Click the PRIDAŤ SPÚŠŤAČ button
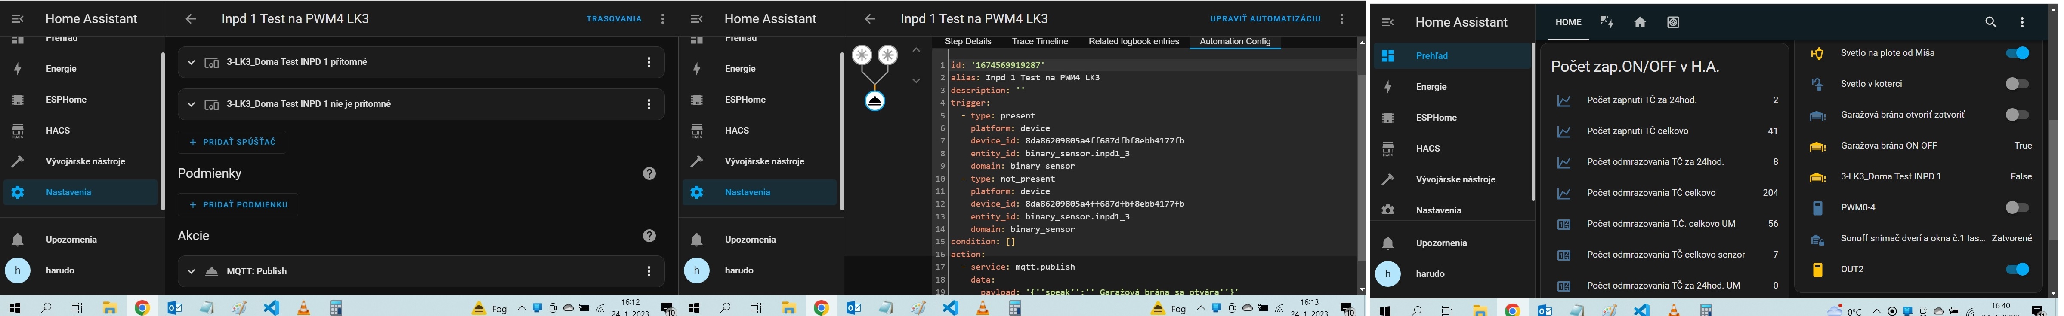2064x316 pixels. pos(232,143)
